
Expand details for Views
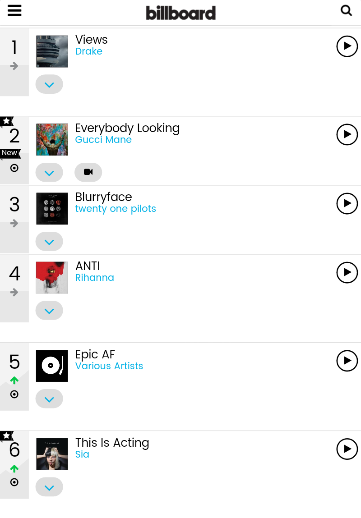tap(49, 84)
